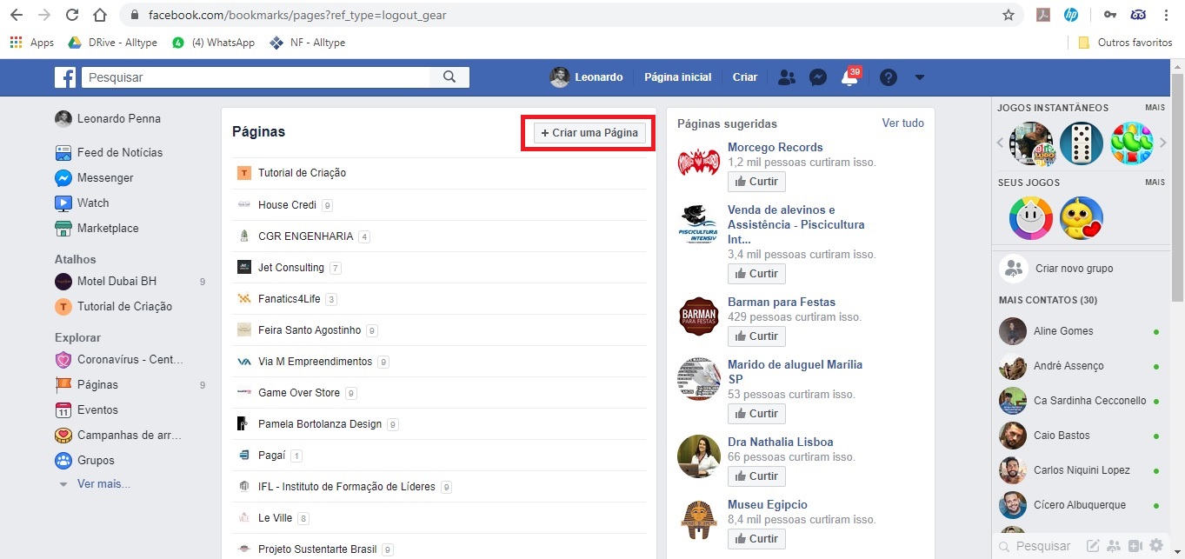Click Curtir for Dra Nathalia Lisboa

click(756, 476)
